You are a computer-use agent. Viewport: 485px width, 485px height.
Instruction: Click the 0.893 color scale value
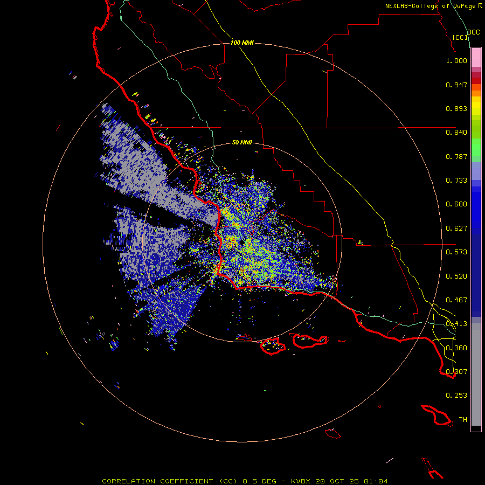pyautogui.click(x=456, y=108)
